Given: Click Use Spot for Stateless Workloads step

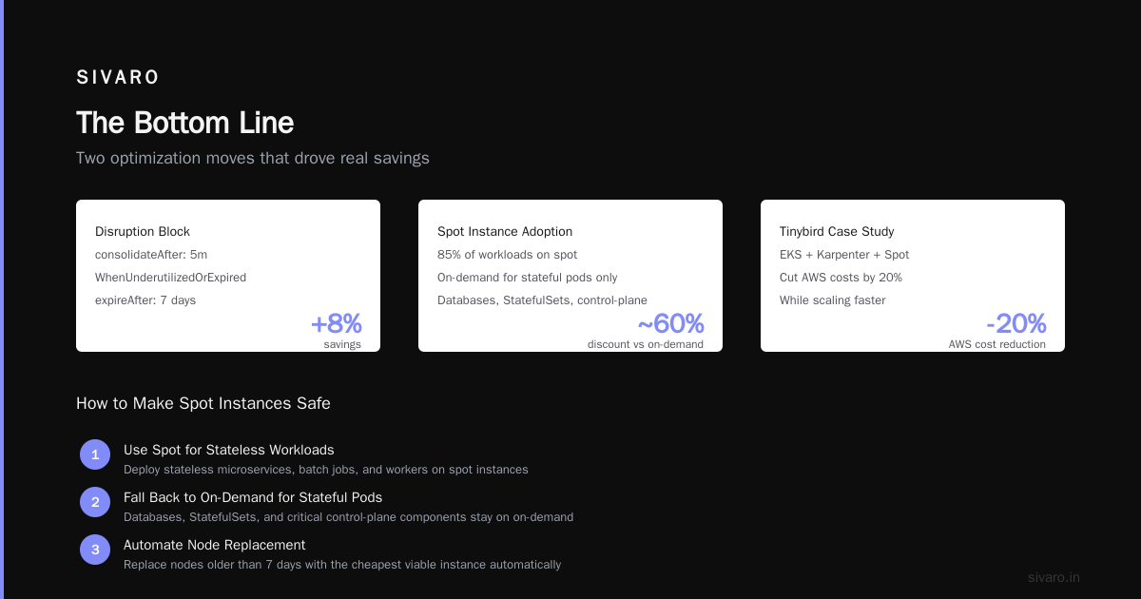Looking at the screenshot, I should 229,450.
